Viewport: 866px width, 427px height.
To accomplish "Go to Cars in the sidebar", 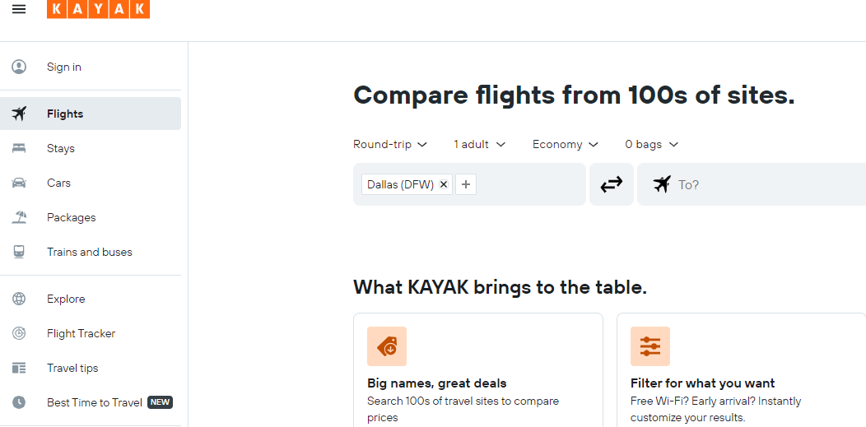I will [x=58, y=183].
